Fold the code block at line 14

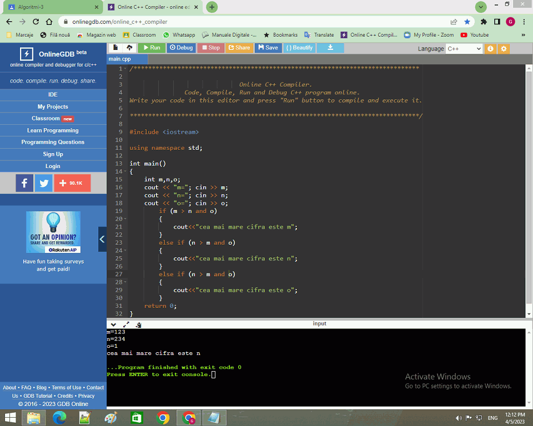point(125,171)
